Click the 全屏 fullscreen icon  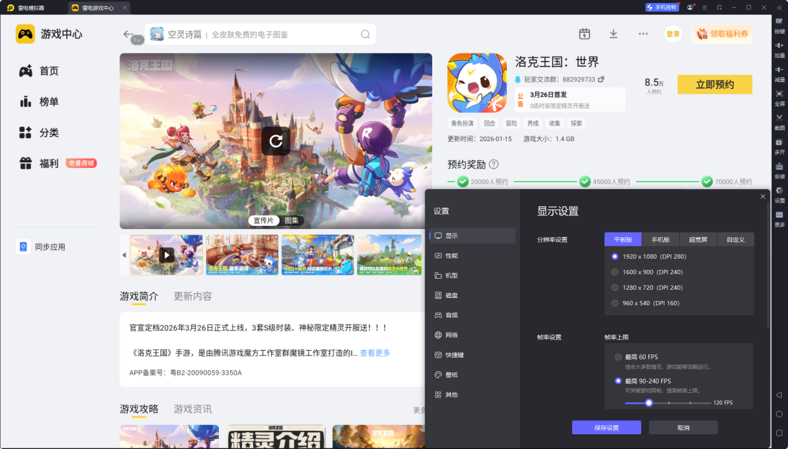779,93
